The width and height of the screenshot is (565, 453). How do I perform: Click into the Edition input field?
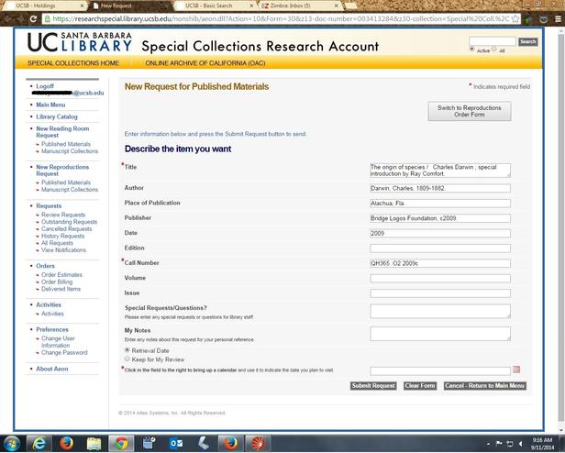(439, 248)
